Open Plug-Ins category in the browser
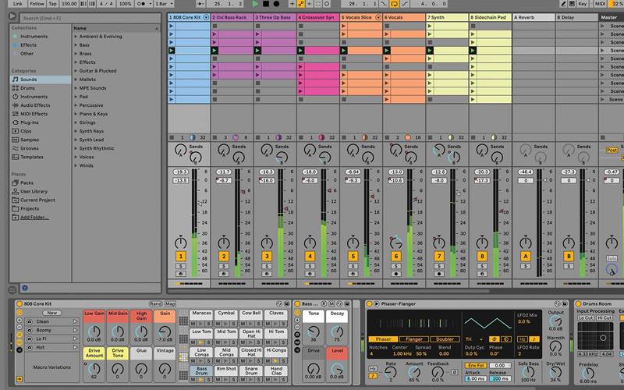Screen dimensions: 624x390 tap(30, 122)
